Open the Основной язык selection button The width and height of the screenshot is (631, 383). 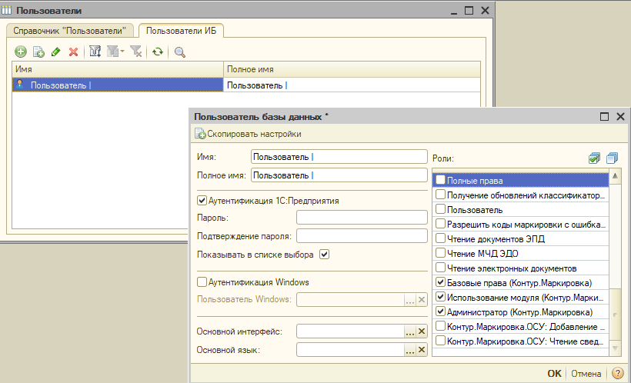[410, 350]
